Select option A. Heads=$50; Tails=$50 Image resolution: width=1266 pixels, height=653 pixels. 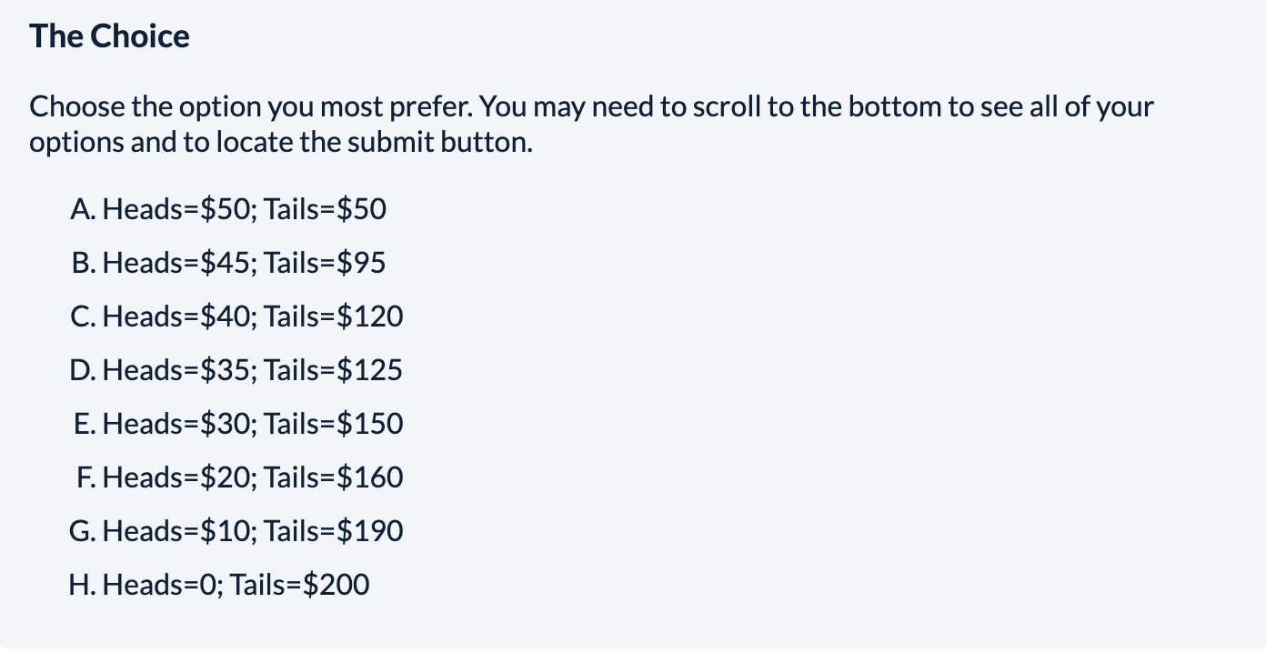[227, 210]
